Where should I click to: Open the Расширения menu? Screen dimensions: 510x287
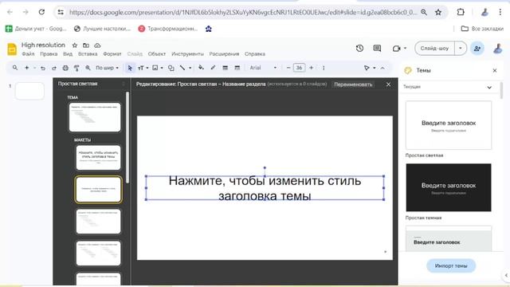coord(224,54)
